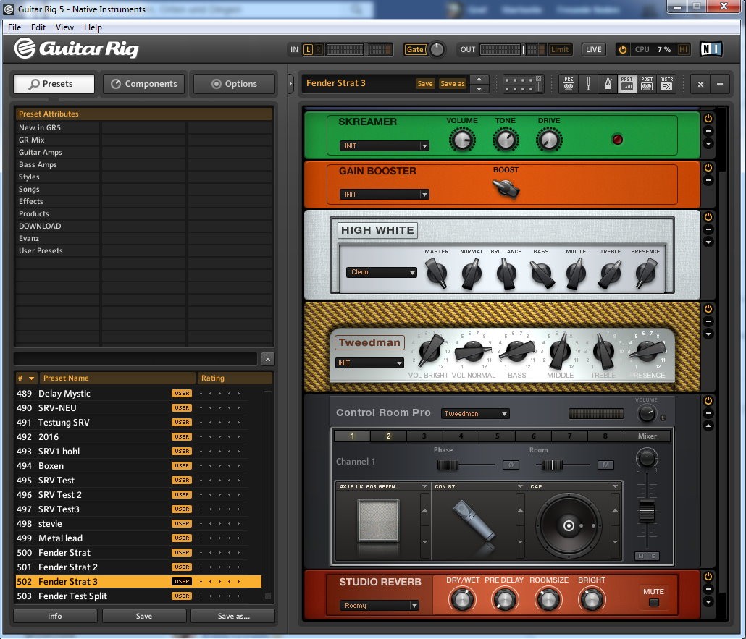Toggle the noise Gate on

tap(415, 49)
